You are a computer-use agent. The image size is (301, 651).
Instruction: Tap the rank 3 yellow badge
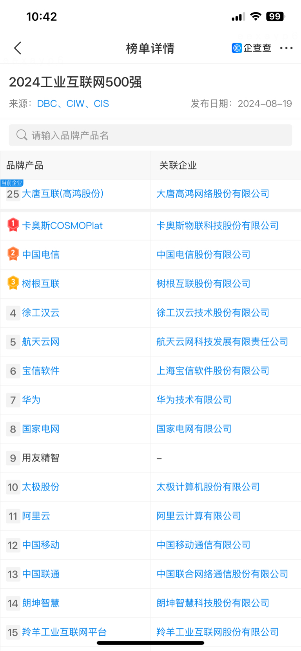tap(13, 283)
